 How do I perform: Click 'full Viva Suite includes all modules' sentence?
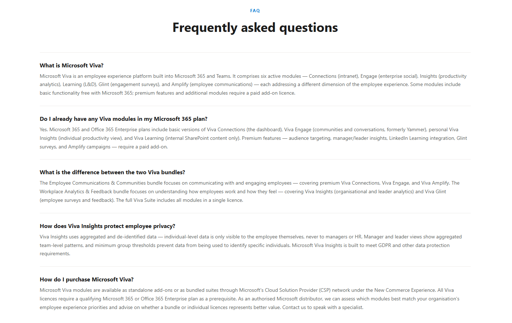click(x=180, y=200)
